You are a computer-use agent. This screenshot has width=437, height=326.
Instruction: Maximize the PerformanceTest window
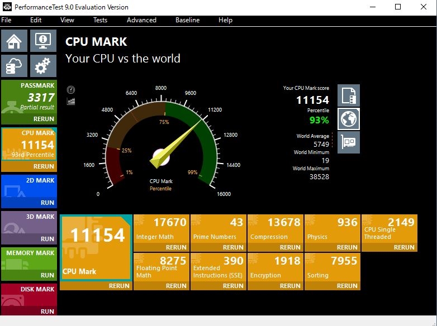(398, 7)
